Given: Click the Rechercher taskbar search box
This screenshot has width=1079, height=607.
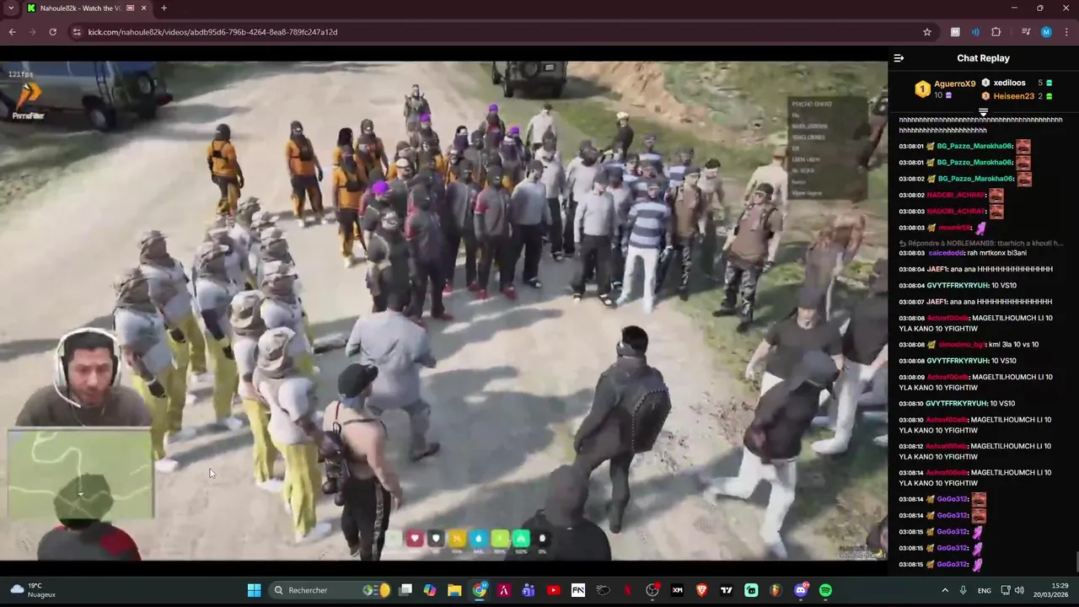Looking at the screenshot, I should [330, 590].
